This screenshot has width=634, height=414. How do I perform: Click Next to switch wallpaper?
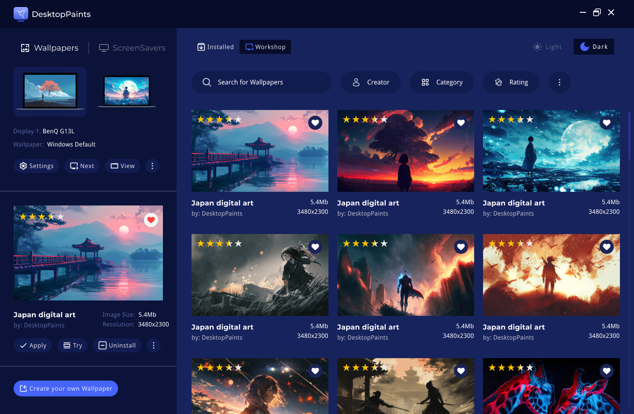coord(82,166)
